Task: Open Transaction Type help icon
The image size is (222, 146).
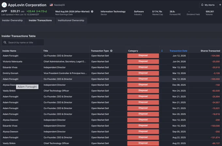Action: pos(111,51)
